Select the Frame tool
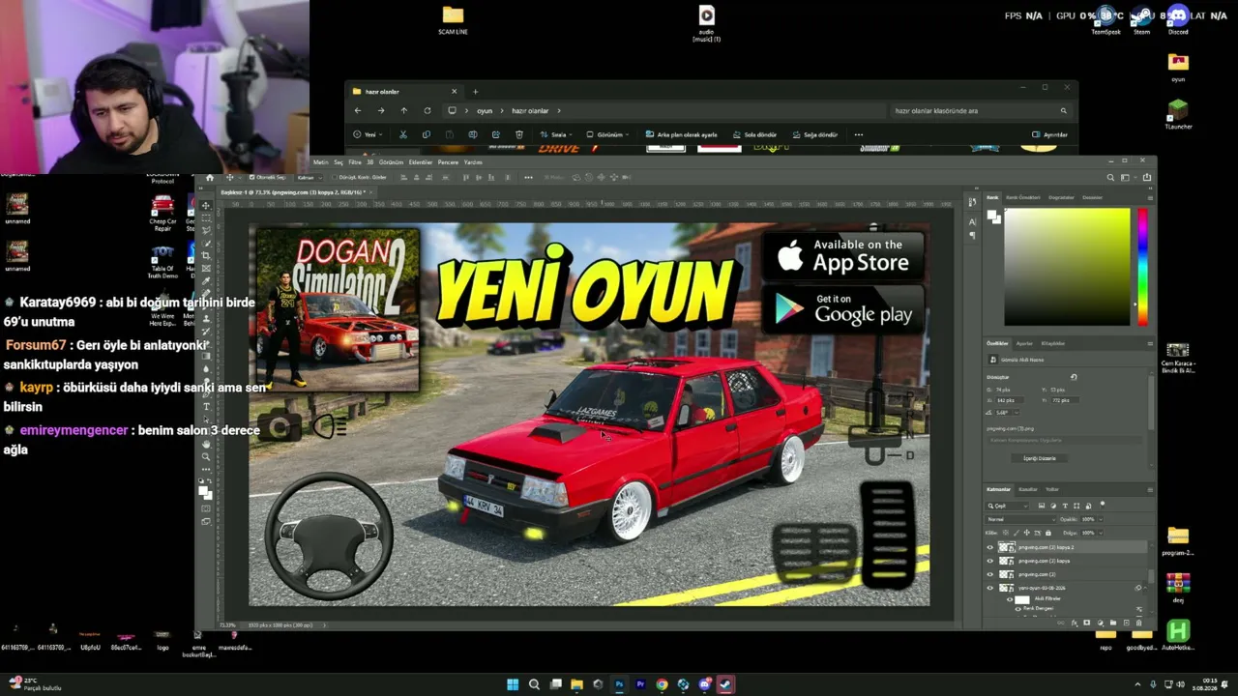The height and width of the screenshot is (696, 1238). point(206,269)
